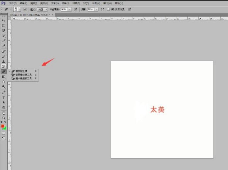Enable the Erase to History (抹到历史记录) checkbox
The width and height of the screenshot is (228, 170).
(108, 10)
